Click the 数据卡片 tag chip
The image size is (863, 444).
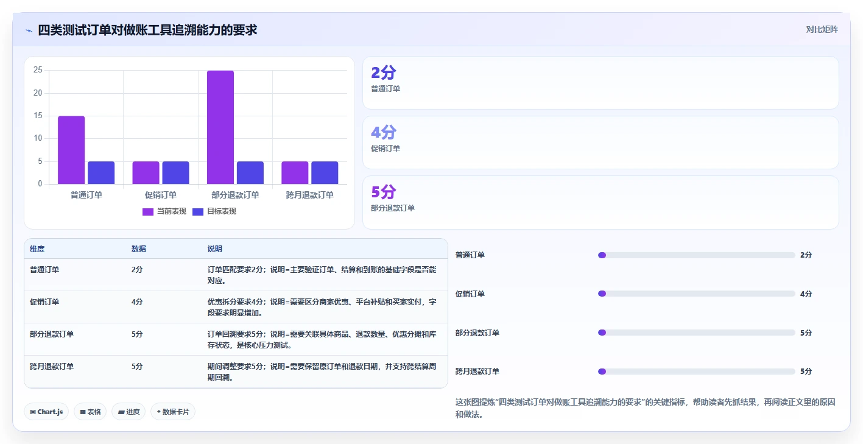click(173, 412)
